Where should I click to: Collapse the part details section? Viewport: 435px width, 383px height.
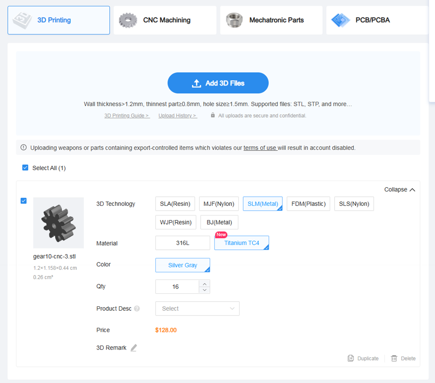399,190
